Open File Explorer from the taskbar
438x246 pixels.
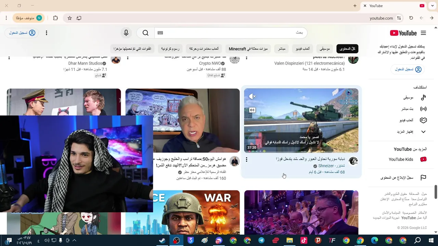(x=289, y=241)
